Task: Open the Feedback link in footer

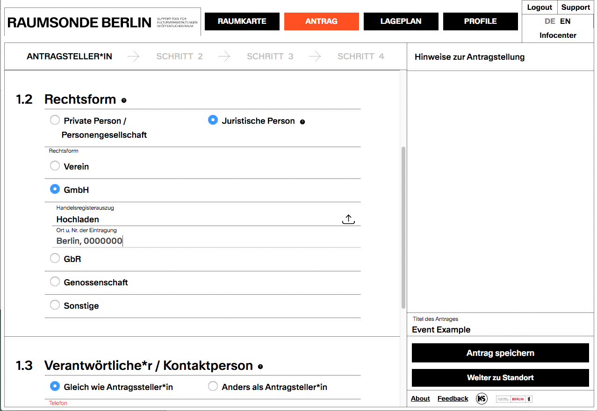Action: 453,398
